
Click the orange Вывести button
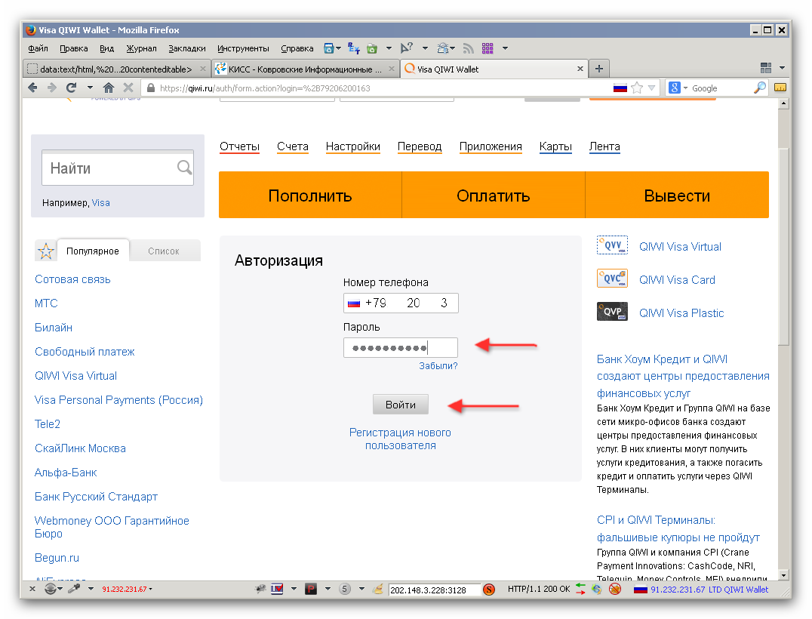click(x=677, y=195)
